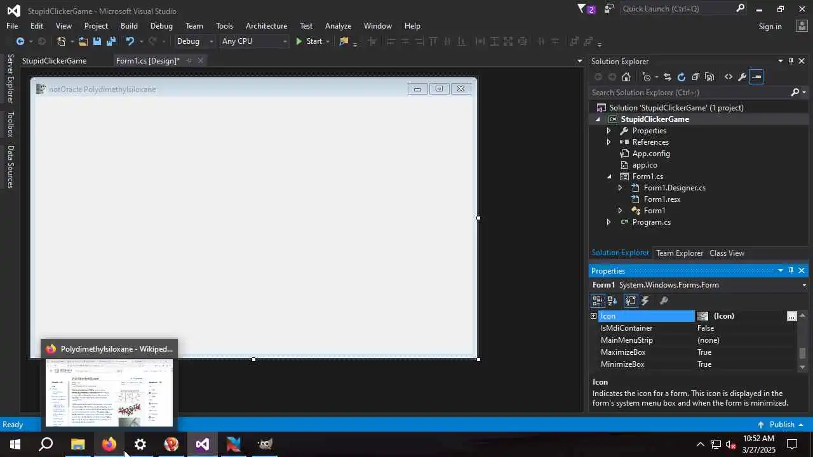Open the Form1 object selector dropdown
The width and height of the screenshot is (813, 457).
tap(804, 285)
